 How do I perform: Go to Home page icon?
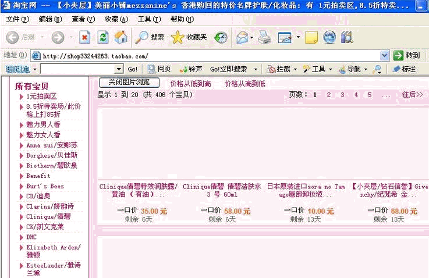[121, 37]
